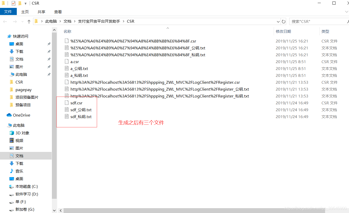Image resolution: width=349 pixels, height=213 pixels.
Task: Switch to the 查看 ribbon tab
Action: point(58,12)
